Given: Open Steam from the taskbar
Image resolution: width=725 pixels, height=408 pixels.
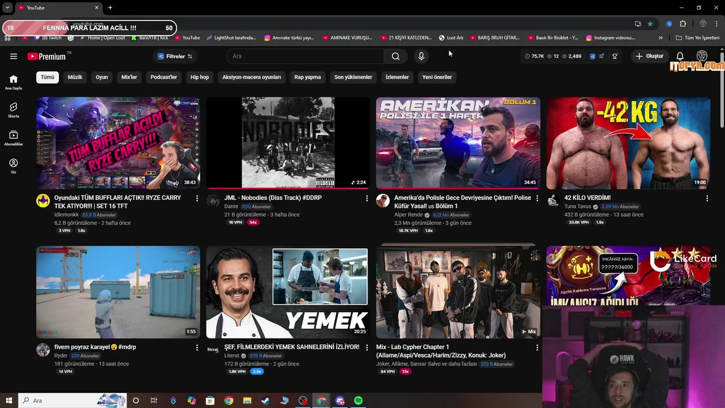Looking at the screenshot, I should pyautogui.click(x=266, y=401).
